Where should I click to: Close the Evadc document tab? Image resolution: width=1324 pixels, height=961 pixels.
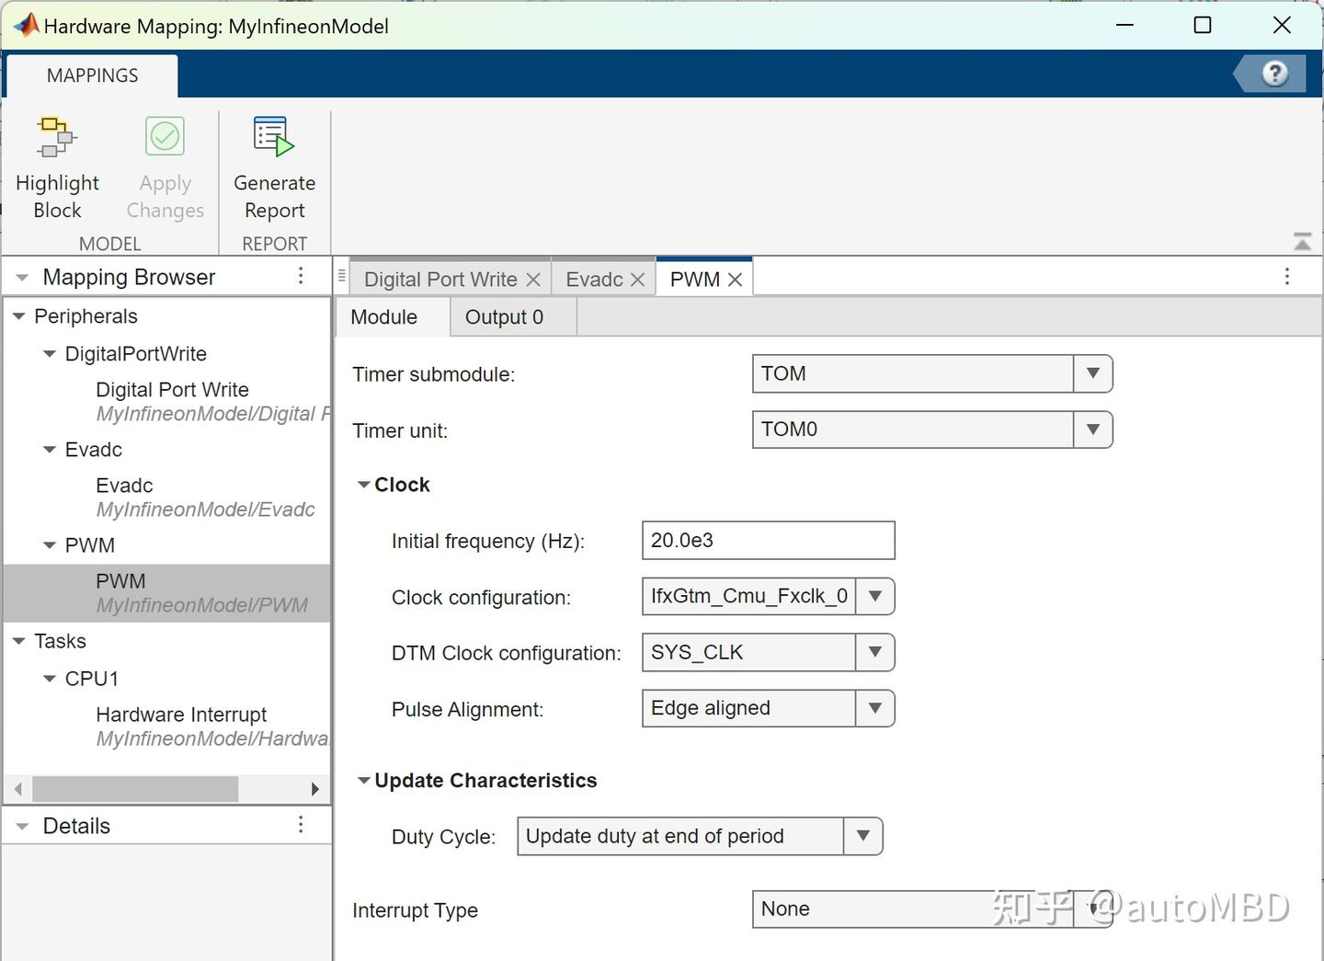point(637,280)
